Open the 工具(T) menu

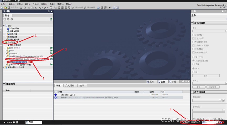point(52,4)
